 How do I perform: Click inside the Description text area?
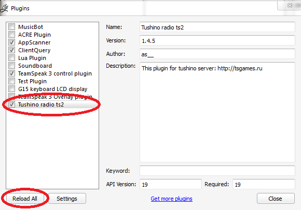click(217, 112)
